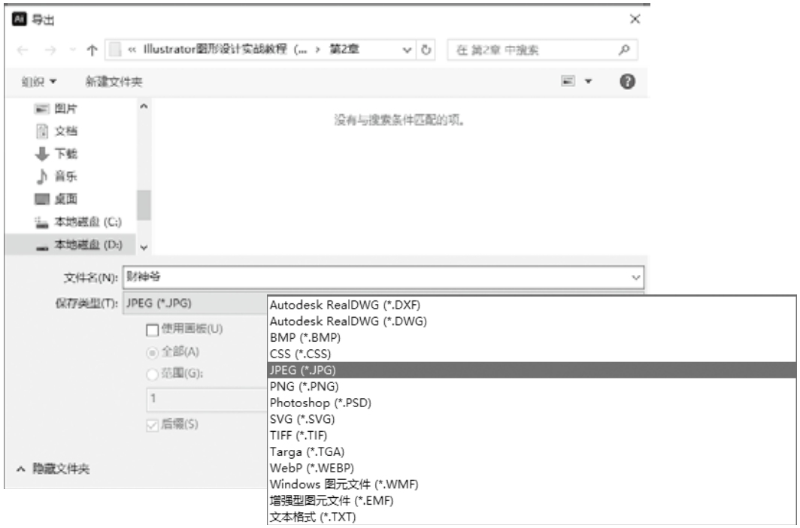
Task: Choose TIFF (*.TIF) format
Action: tap(532, 436)
